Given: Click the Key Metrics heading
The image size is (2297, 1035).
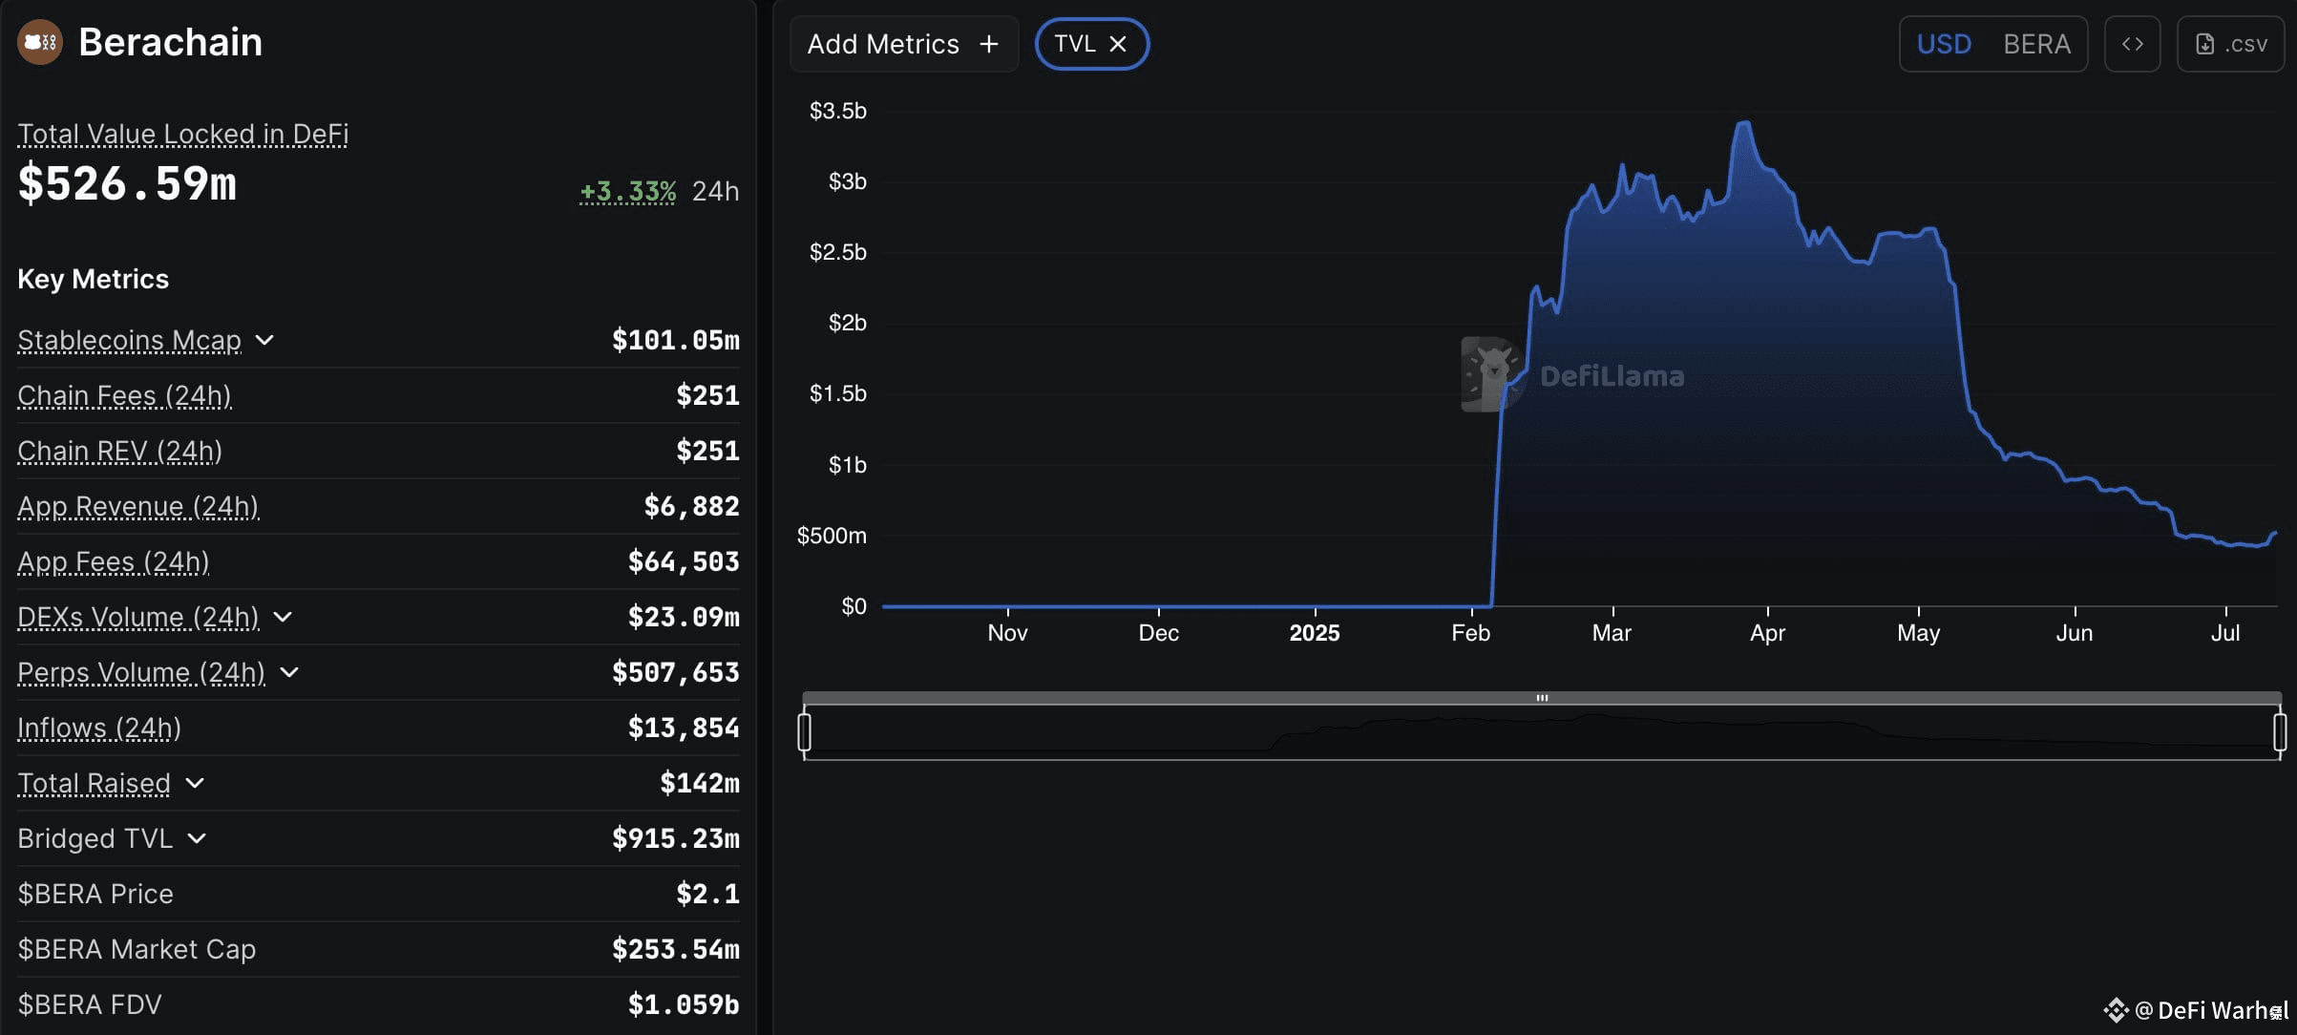Looking at the screenshot, I should coord(93,279).
